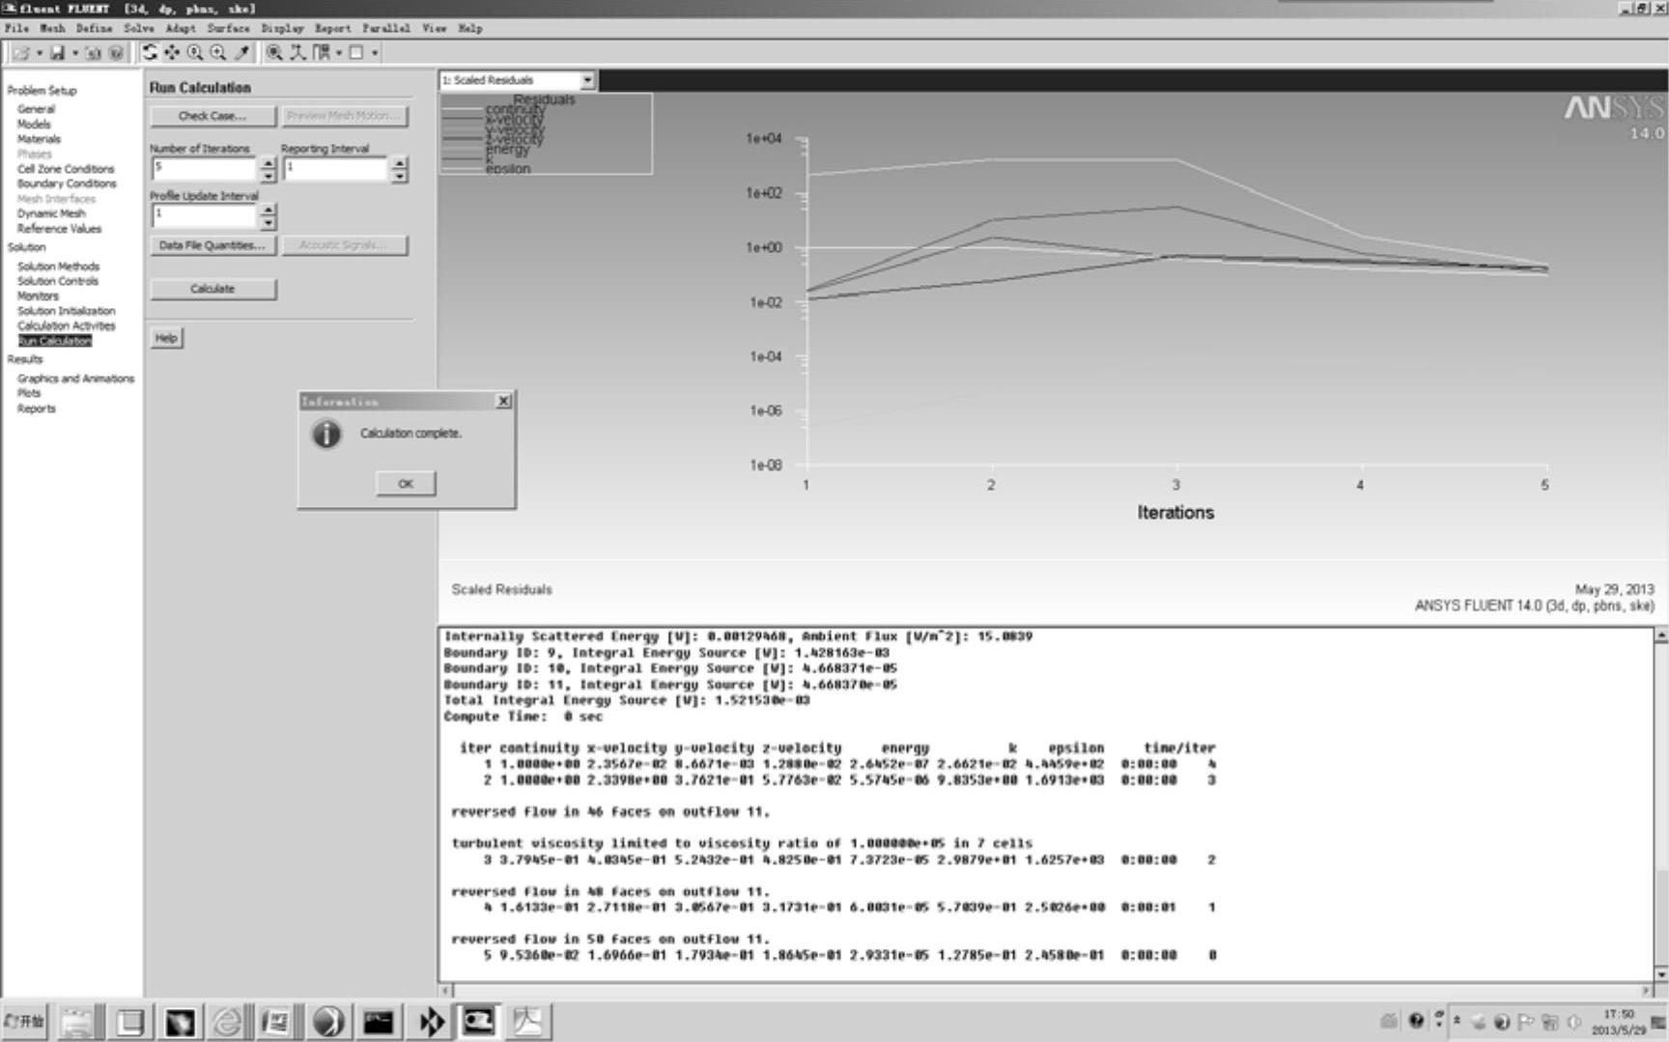Select the rotate view tool
The image size is (1669, 1042).
pos(150,53)
